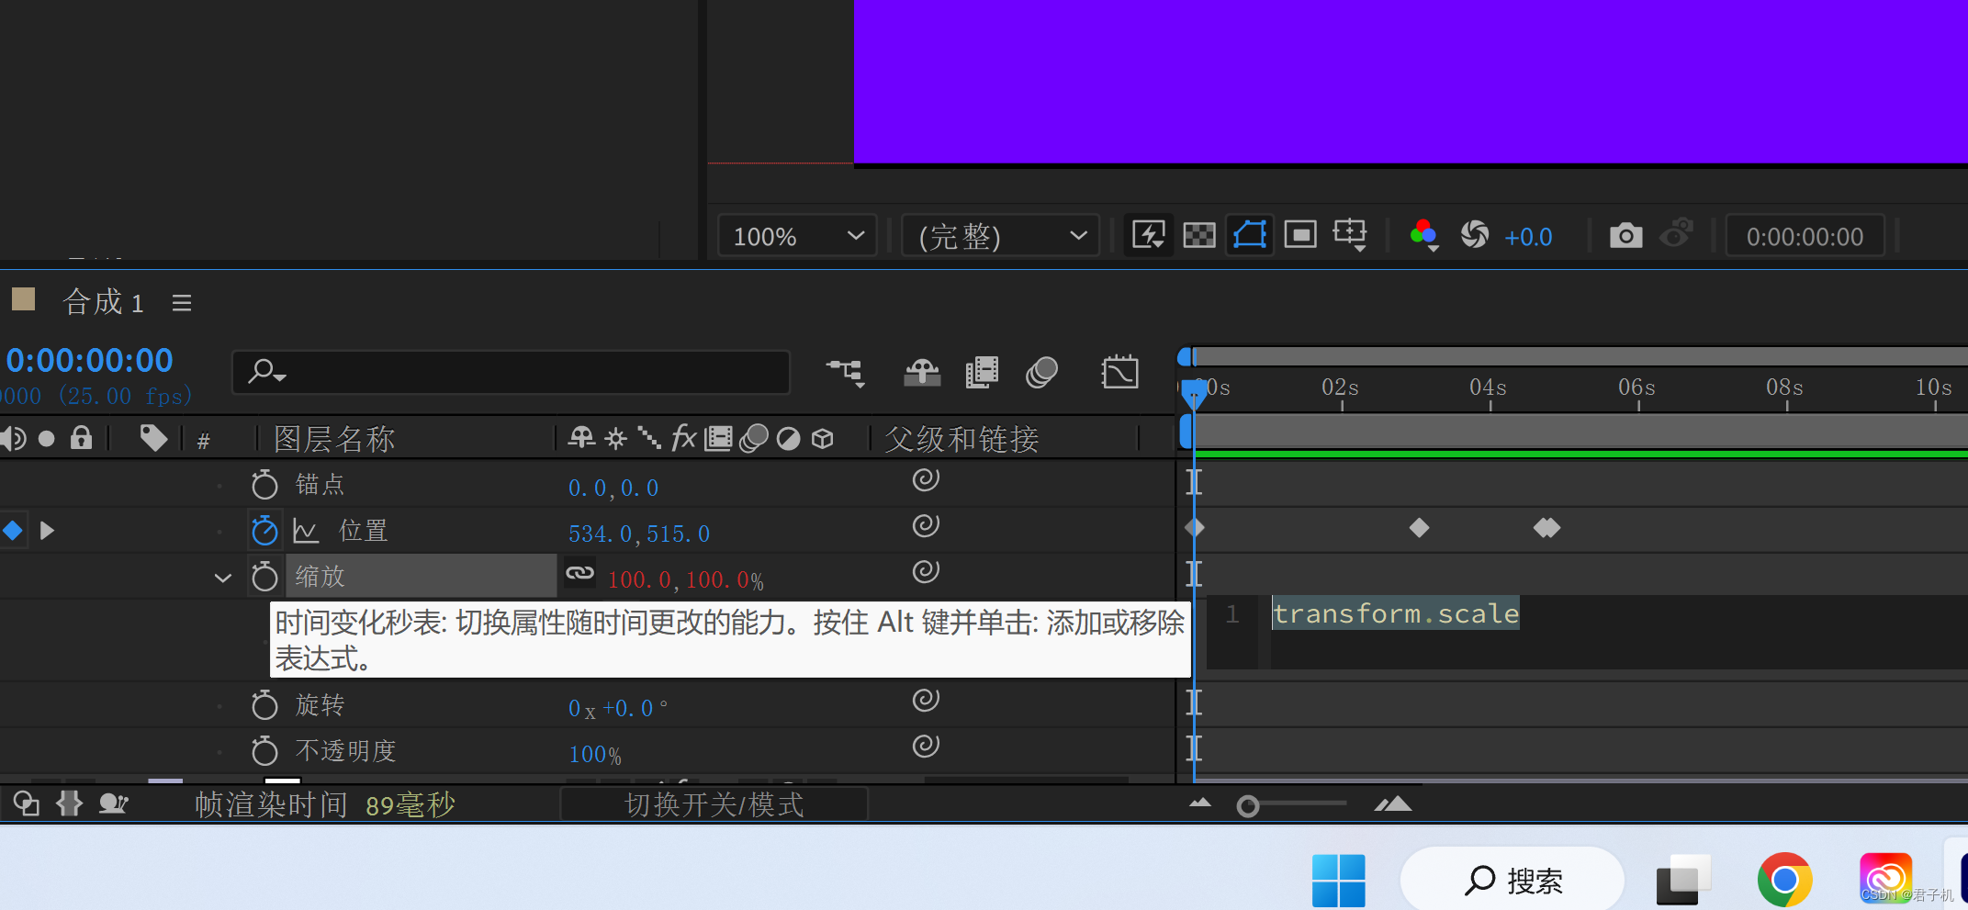Viewport: 1968px width, 910px height.
Task: Click the 锚点 value 0.0,0.0
Action: (613, 488)
